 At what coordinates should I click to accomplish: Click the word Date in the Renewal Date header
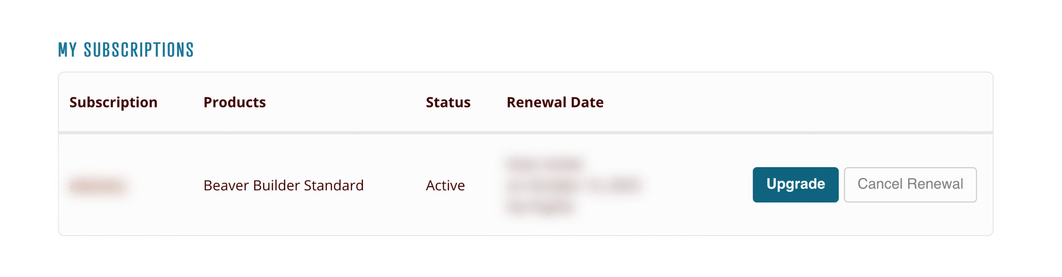tap(587, 102)
